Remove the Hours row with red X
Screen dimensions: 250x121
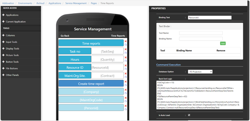[x=125, y=57]
